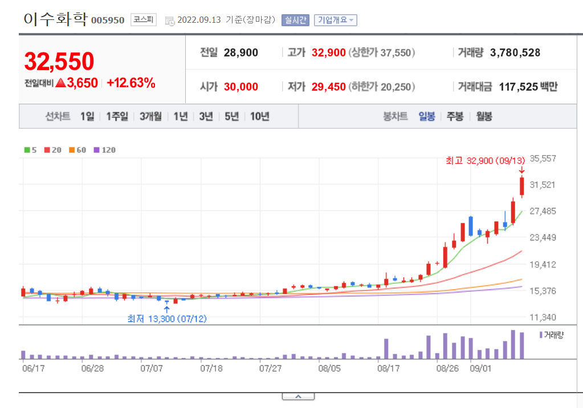Click the 최고 32,900 (09/13) marker

pos(485,161)
